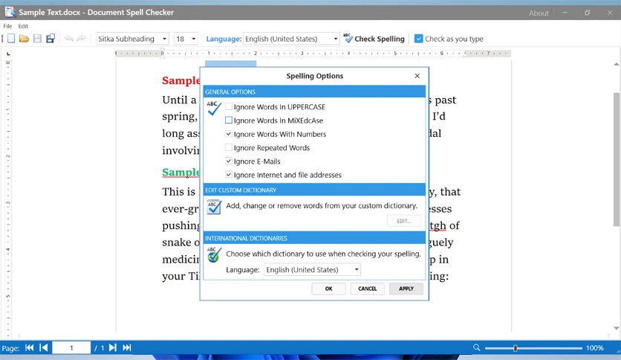Viewport: 621px width, 360px height.
Task: Redo action with the redo arrow
Action: click(81, 39)
